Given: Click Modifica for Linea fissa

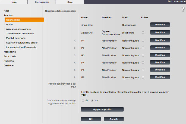Looking at the screenshot, I should (160, 25).
